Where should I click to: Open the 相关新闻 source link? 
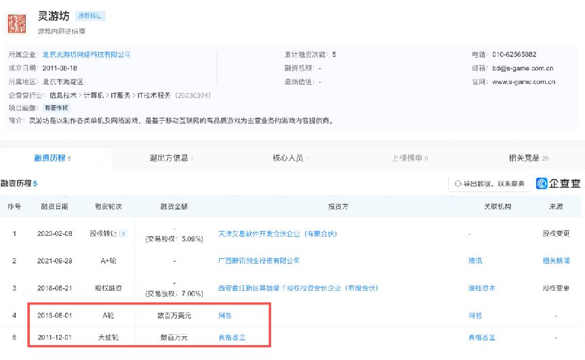coord(556,261)
